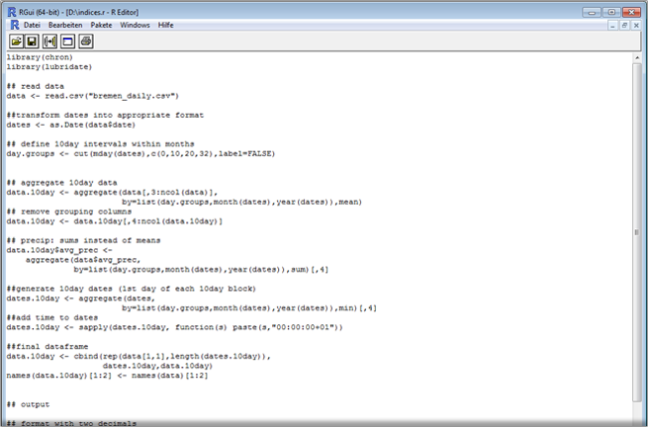
Task: Click the line 'library(lubridate)'
Action: pos(49,67)
